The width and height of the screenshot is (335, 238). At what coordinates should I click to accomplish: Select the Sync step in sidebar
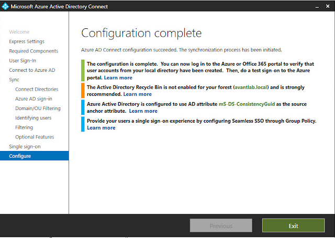(14, 80)
